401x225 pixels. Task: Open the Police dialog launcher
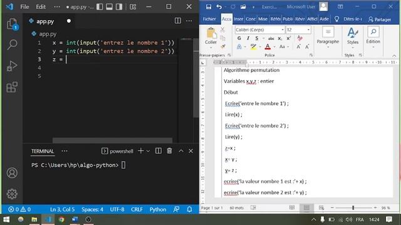tap(311, 55)
